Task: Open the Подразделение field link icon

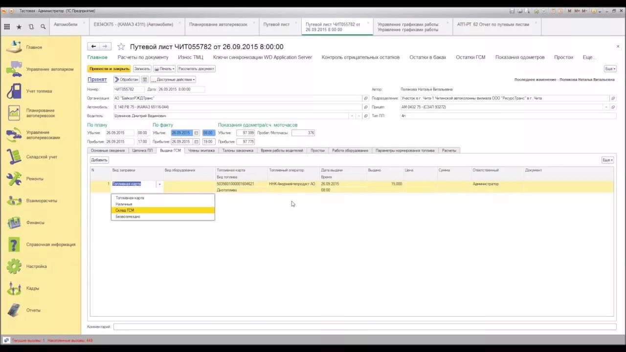Action: [x=613, y=98]
